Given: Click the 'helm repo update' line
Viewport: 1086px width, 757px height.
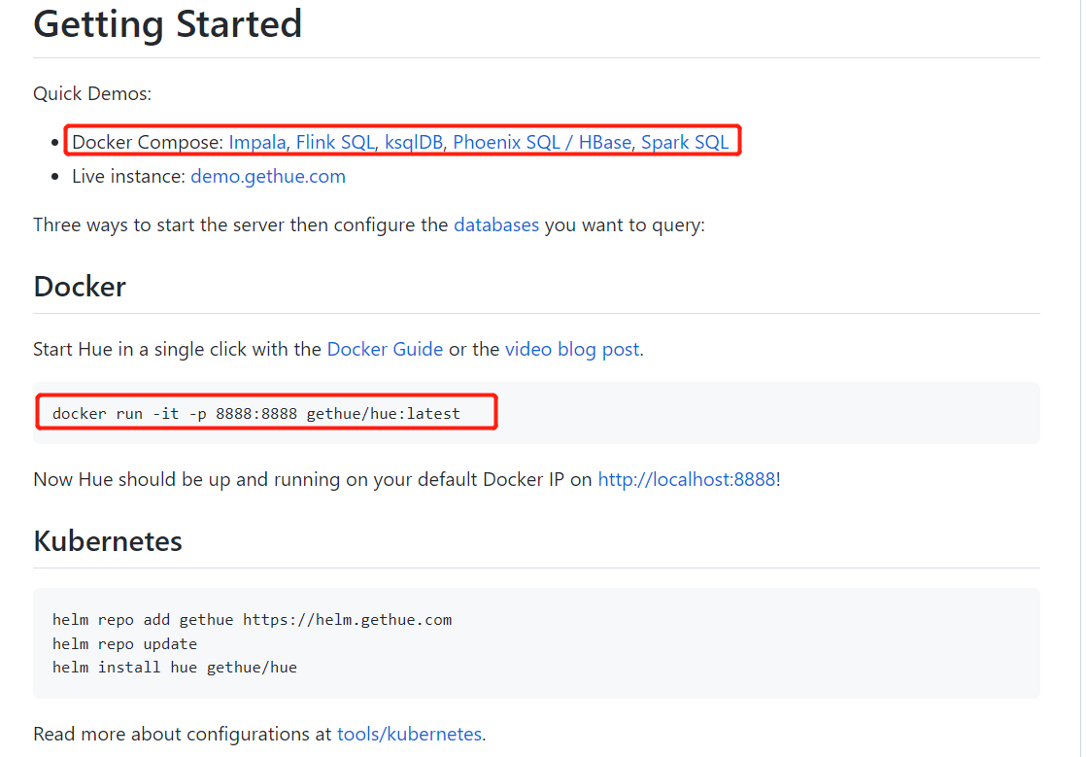Looking at the screenshot, I should point(124,644).
